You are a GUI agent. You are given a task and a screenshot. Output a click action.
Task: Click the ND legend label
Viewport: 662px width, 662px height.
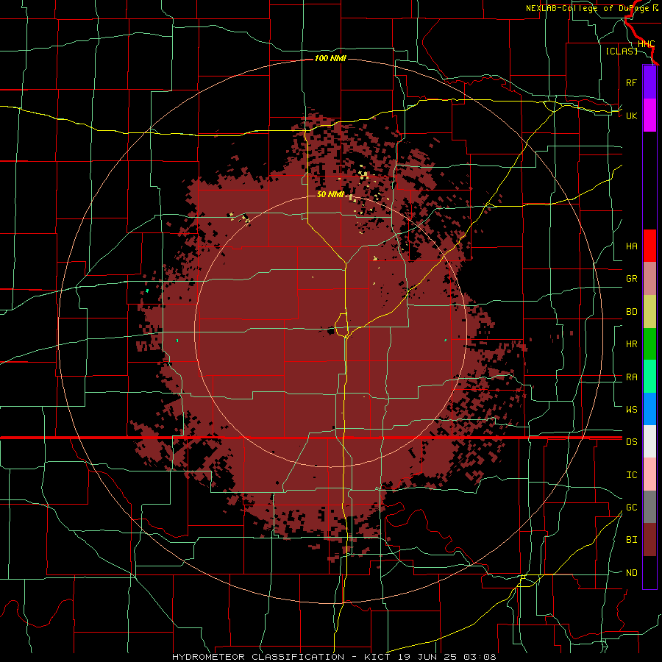pos(631,573)
